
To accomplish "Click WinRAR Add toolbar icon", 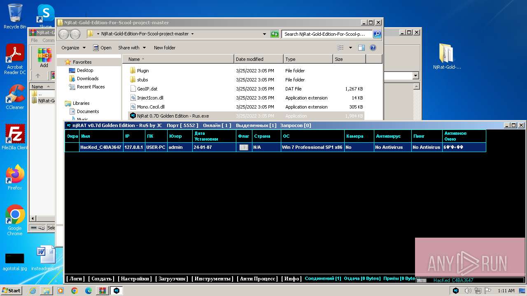I will (x=44, y=58).
